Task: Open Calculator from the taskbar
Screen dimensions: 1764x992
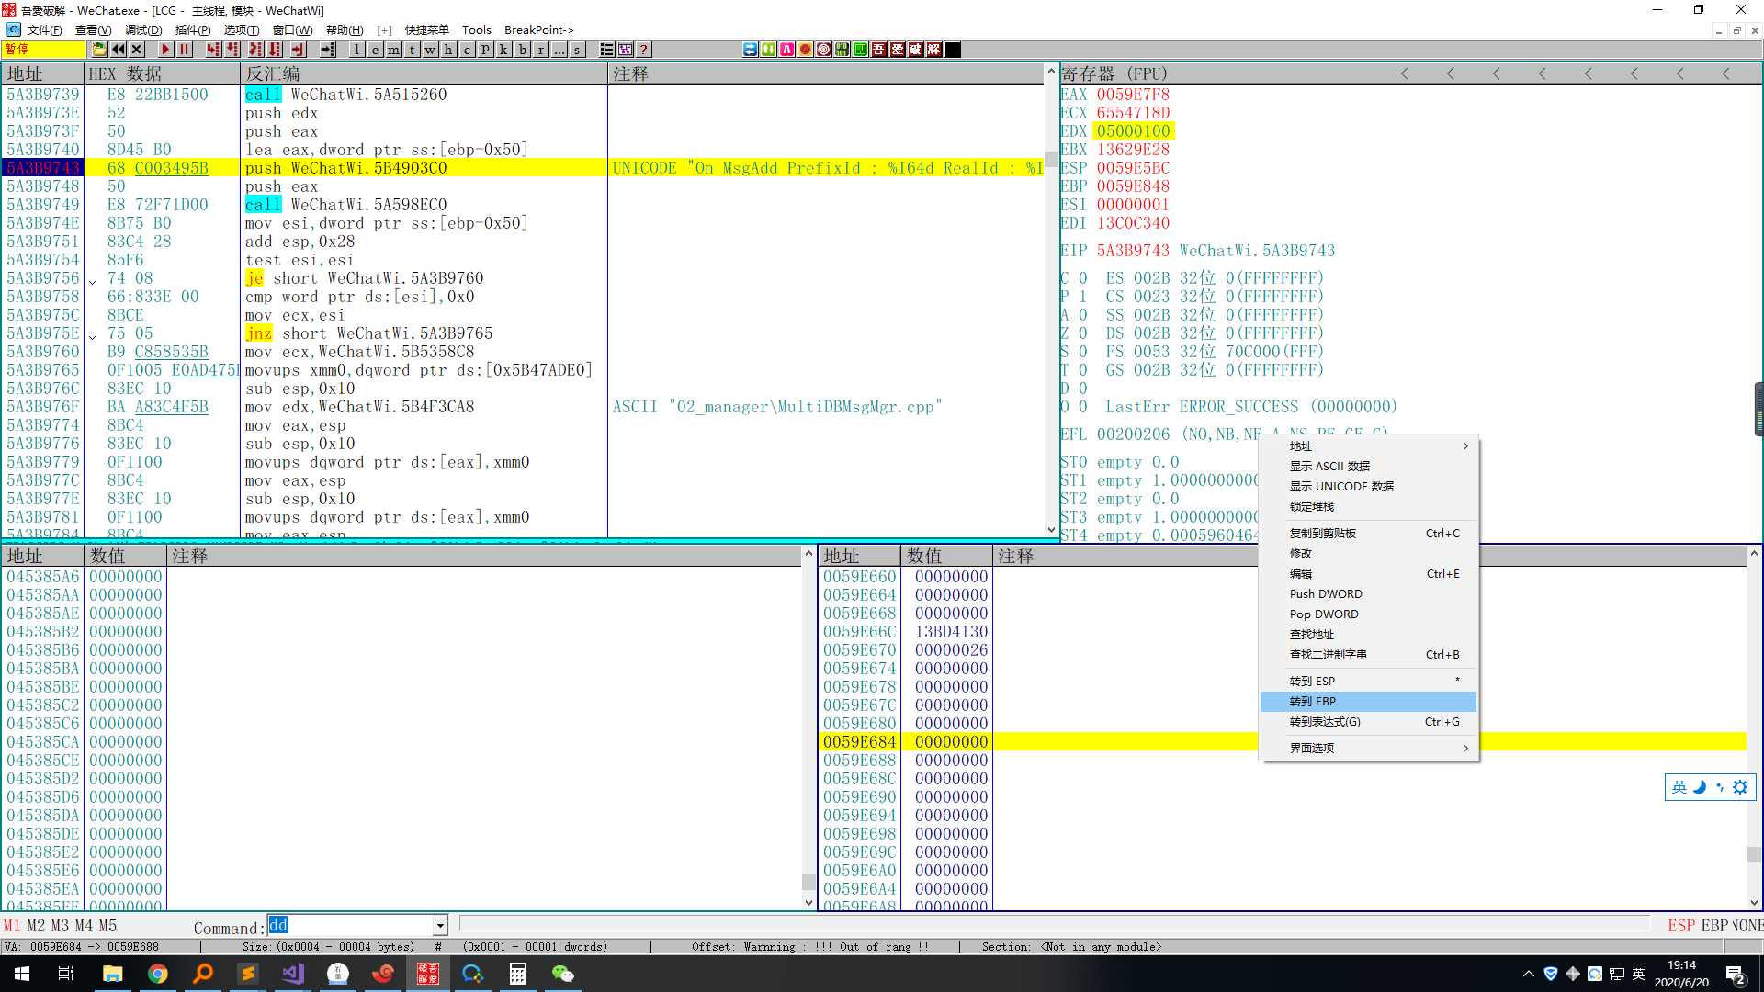Action: (518, 974)
